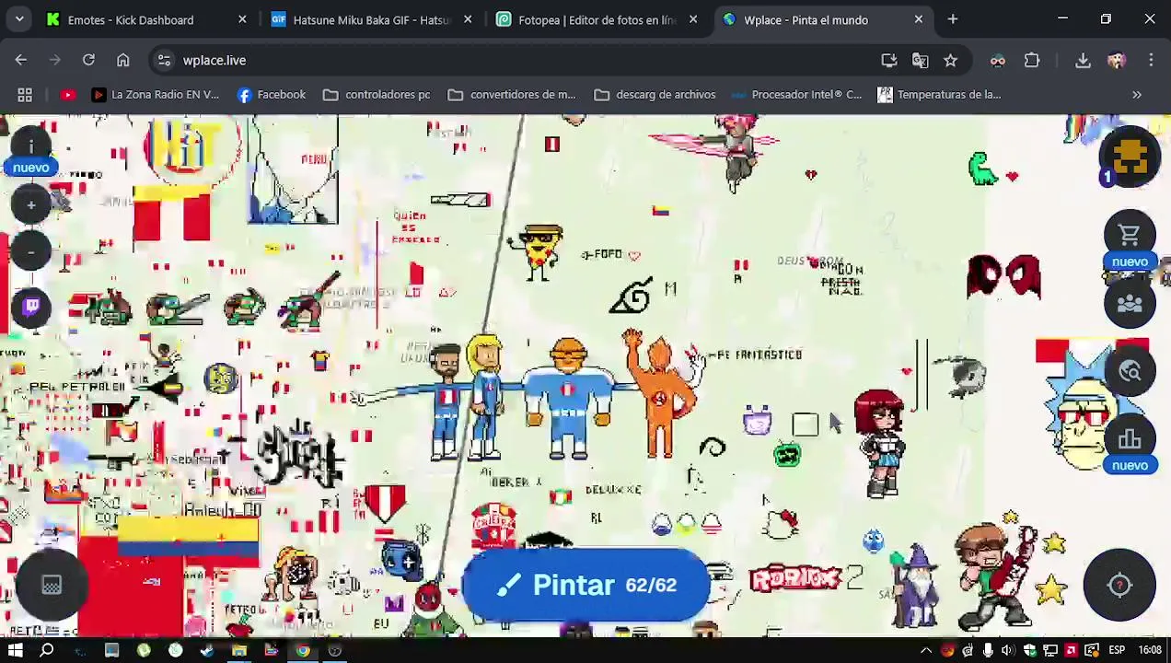This screenshot has width=1171, height=663.
Task: Open the 16:08 taskbar clock
Action: coord(1150,650)
